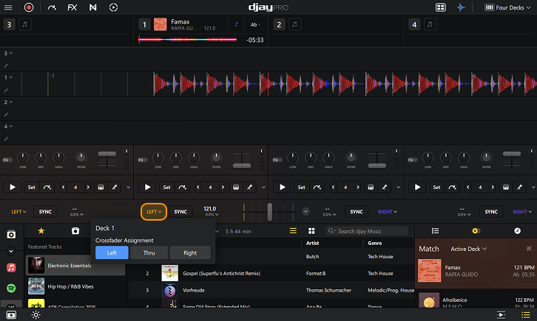
Task: Open the FX panel
Action: click(x=72, y=7)
